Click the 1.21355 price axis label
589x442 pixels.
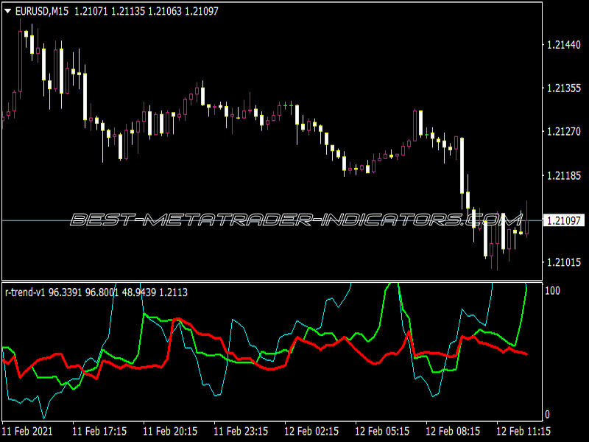pyautogui.click(x=563, y=88)
